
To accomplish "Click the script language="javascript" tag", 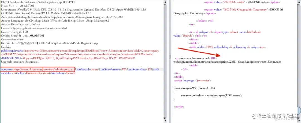I will click(x=192, y=81).
